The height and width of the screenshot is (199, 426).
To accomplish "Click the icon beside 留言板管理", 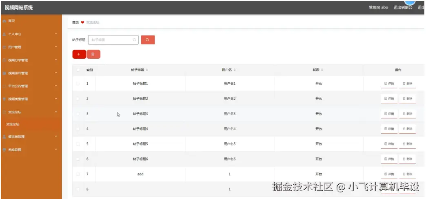I will coord(4,137).
